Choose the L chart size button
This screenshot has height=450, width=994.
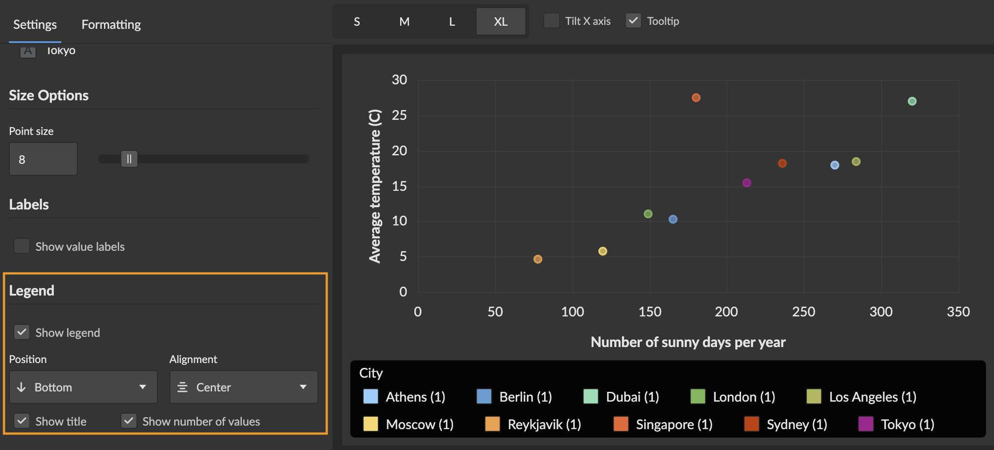[452, 21]
